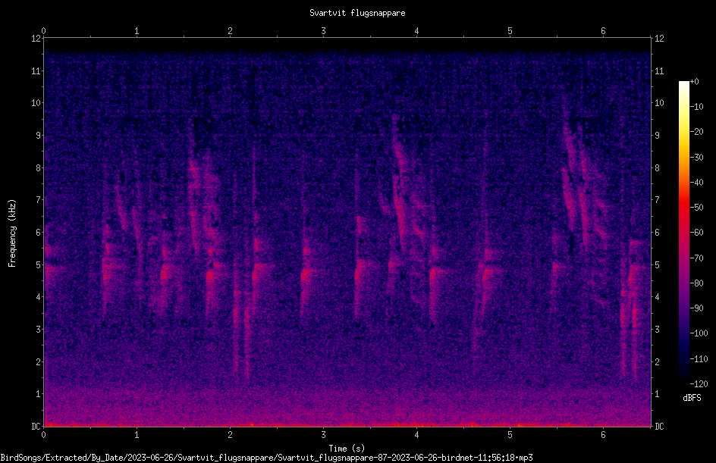Image resolution: width=716 pixels, height=463 pixels.
Task: Click the '1' tick label on the top time axis
Action: coord(137,31)
